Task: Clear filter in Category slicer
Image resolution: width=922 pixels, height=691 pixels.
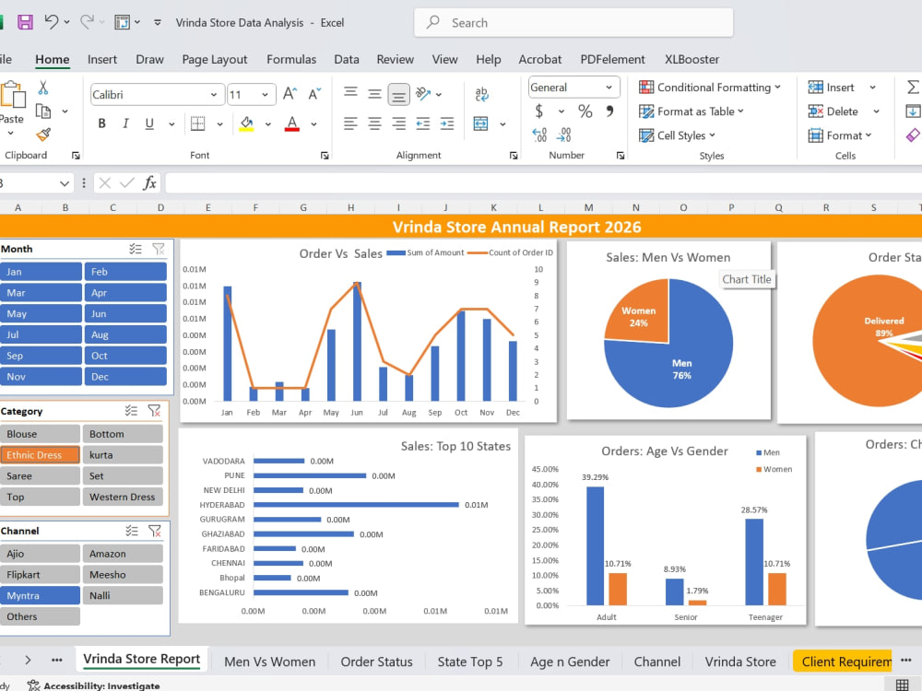Action: 155,411
